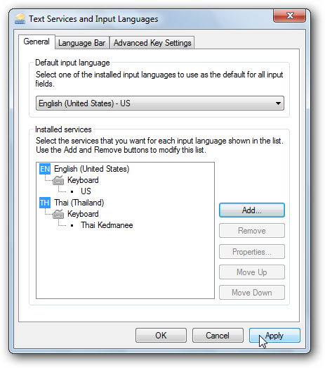Viewport: 325px width, 368px height.
Task: Click the Properties... button
Action: click(252, 252)
